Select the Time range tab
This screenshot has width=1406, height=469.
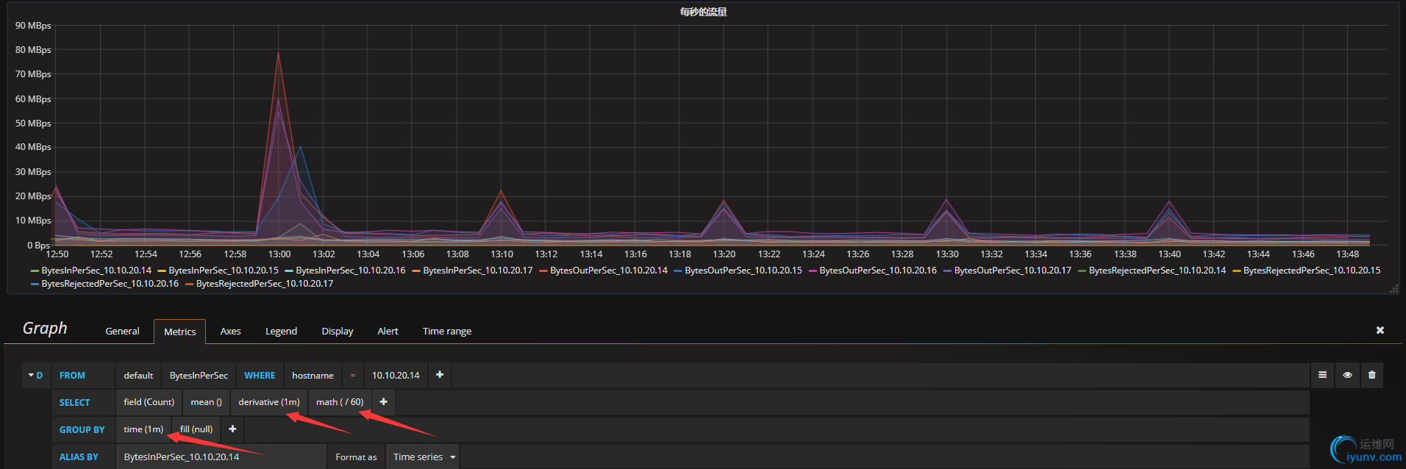[x=447, y=332]
